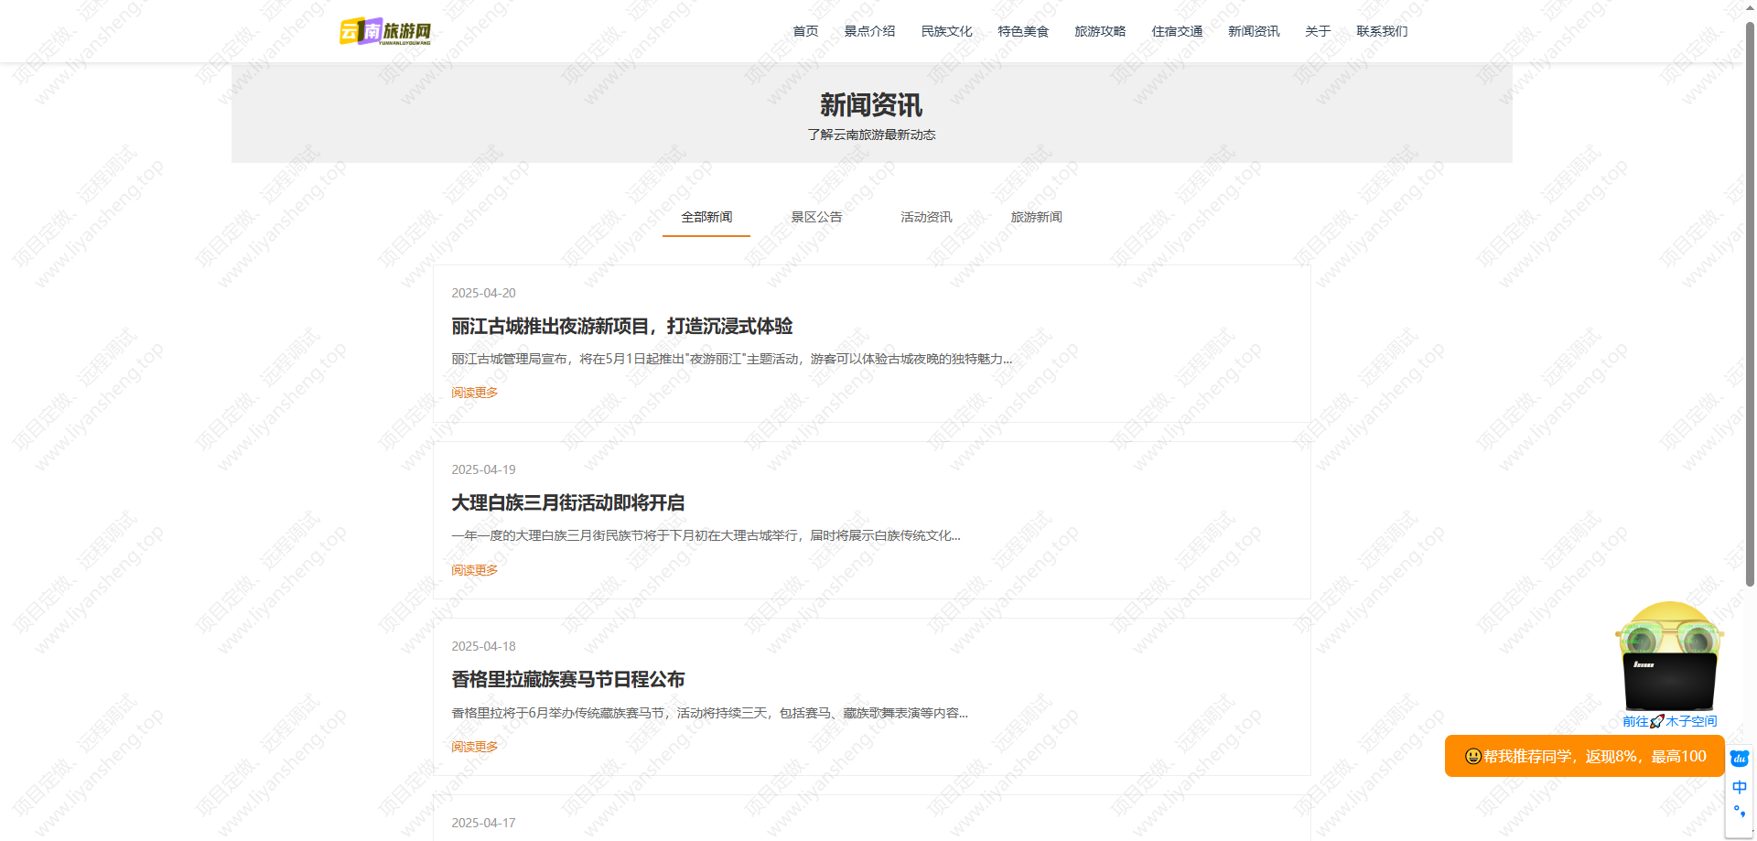Click the 新闻资讯 page heading
This screenshot has height=841, width=1757.
871,105
